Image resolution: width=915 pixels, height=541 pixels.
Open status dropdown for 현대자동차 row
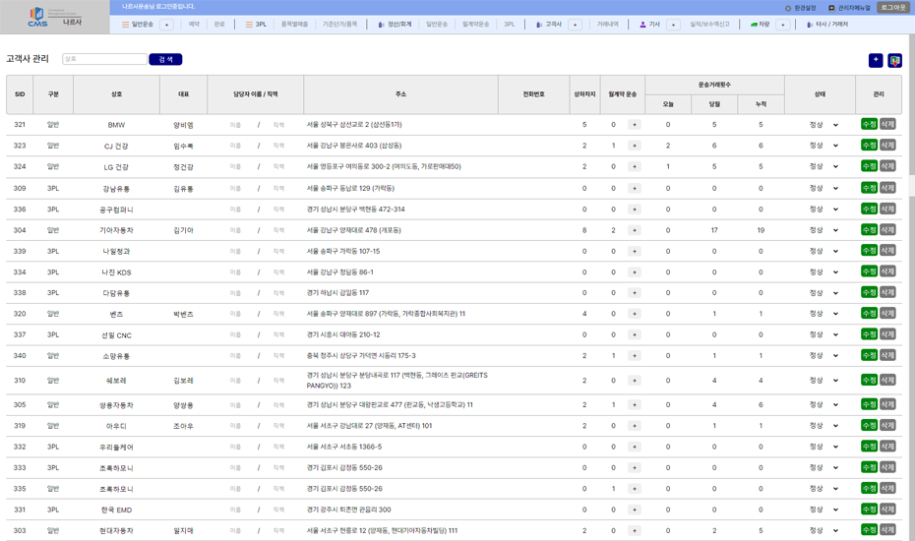coord(823,531)
